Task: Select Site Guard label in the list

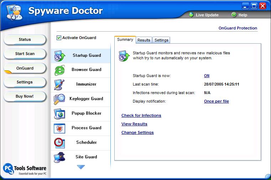Action: [x=86, y=157]
